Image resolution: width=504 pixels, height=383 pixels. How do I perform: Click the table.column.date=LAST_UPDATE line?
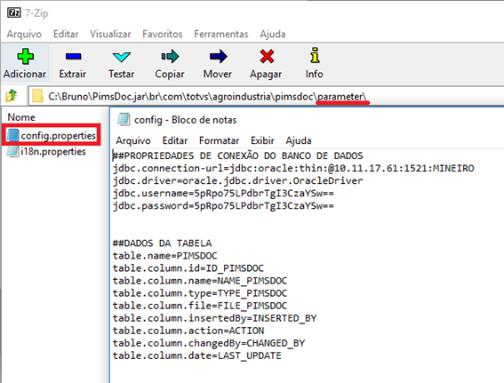click(196, 355)
